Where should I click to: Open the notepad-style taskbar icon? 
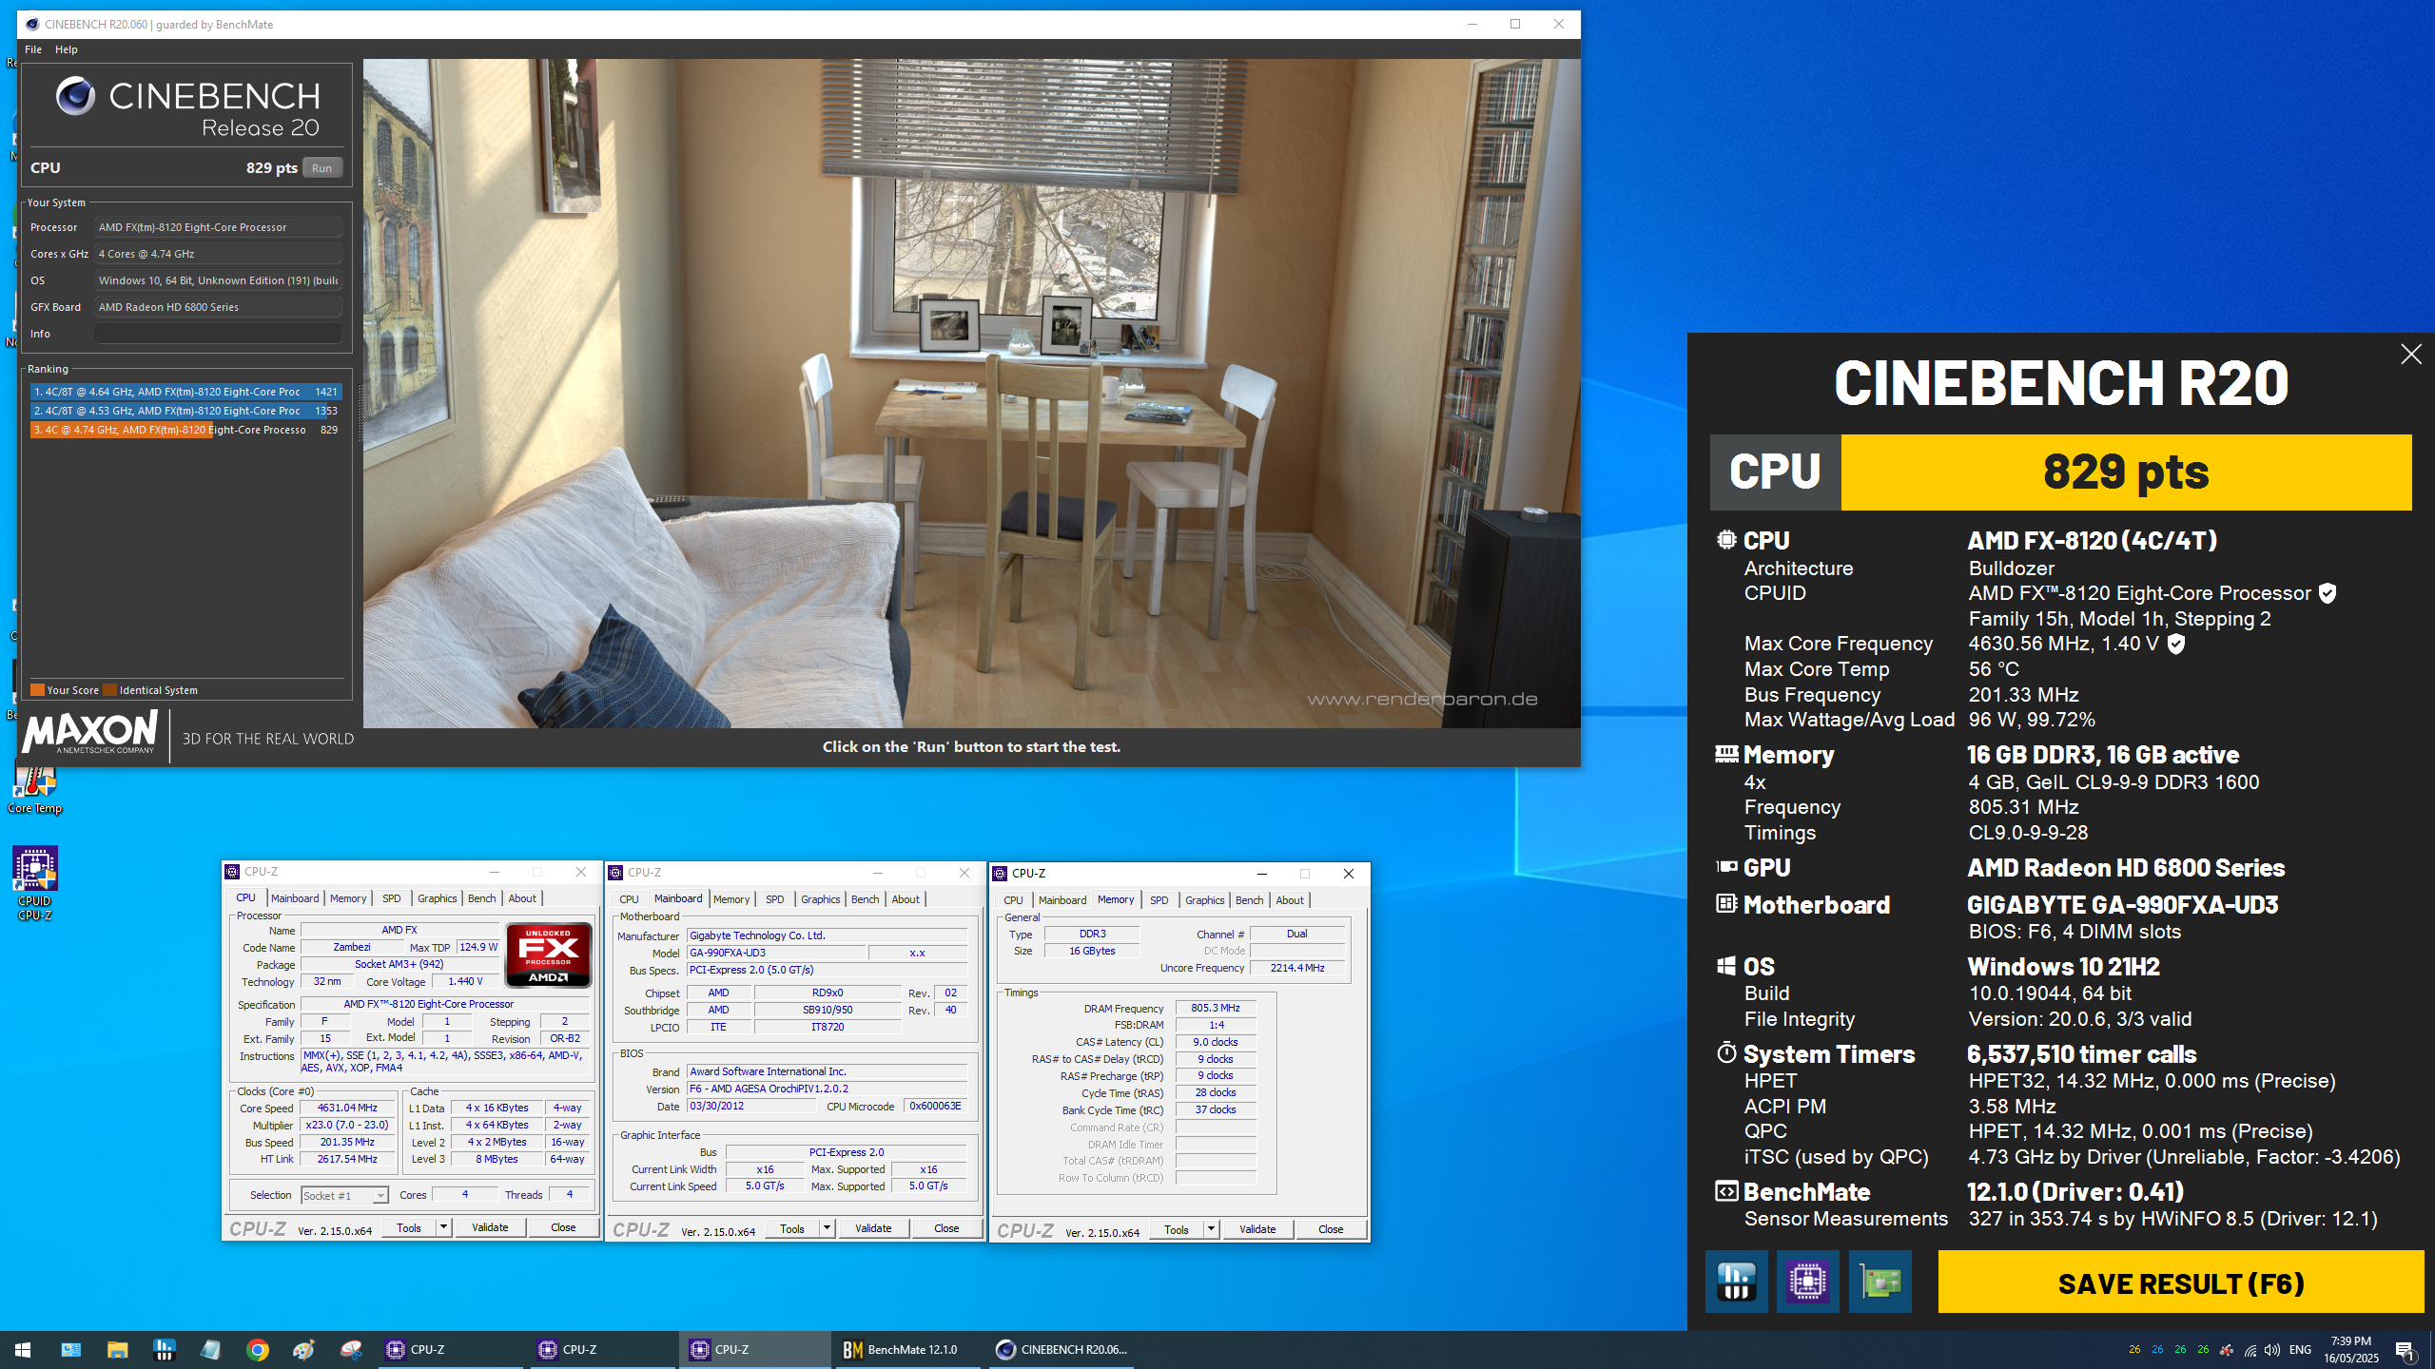tap(210, 1350)
